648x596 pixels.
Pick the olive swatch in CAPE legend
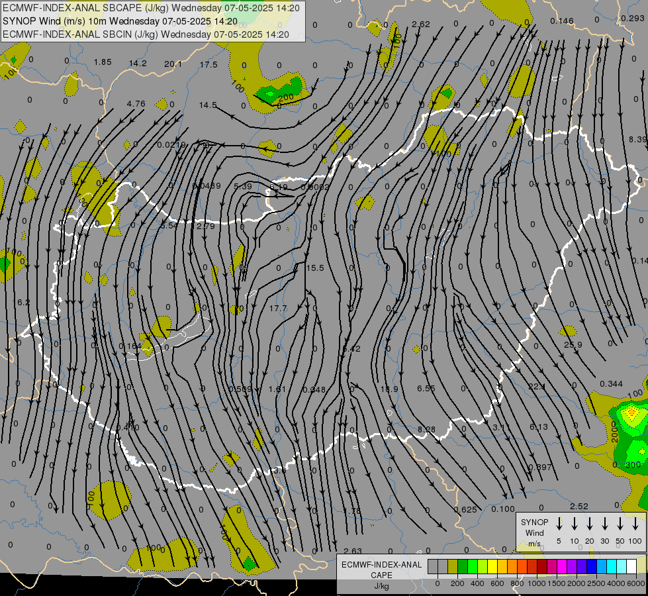pyautogui.click(x=453, y=566)
